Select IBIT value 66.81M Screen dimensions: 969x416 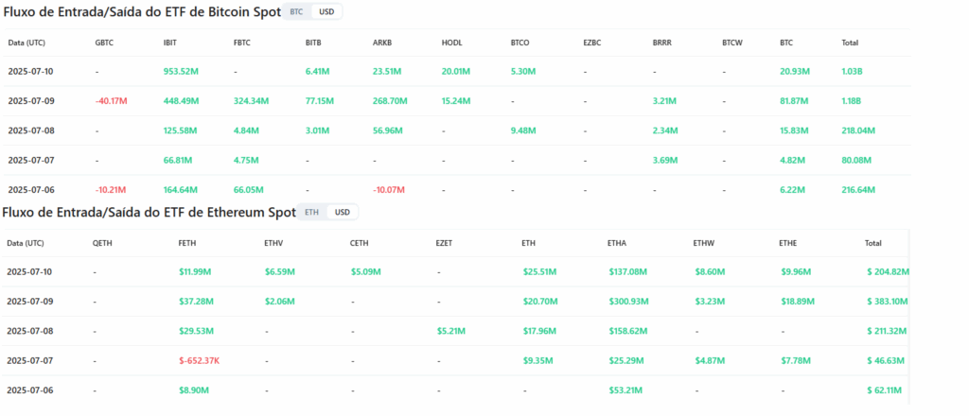tap(177, 161)
